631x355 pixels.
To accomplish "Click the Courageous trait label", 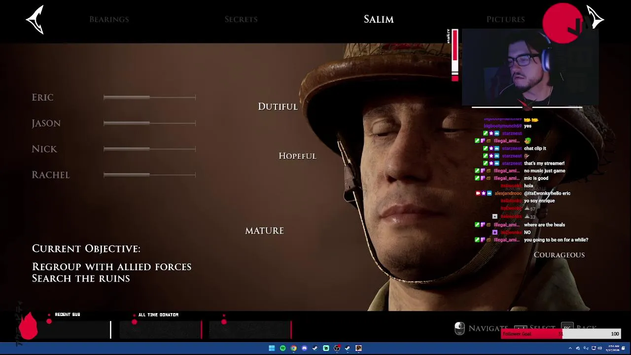I will point(559,255).
